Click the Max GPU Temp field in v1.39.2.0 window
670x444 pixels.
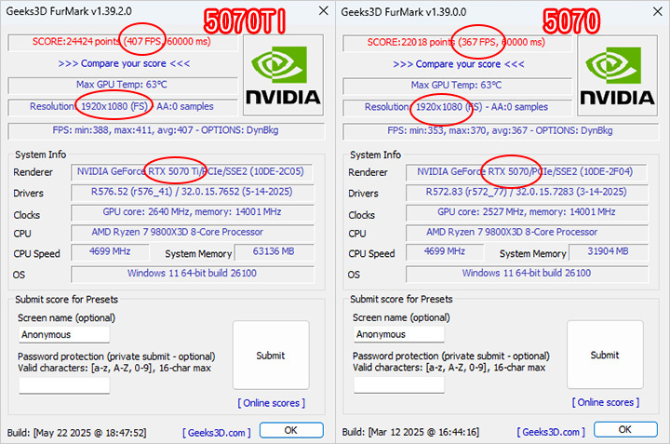coord(123,85)
